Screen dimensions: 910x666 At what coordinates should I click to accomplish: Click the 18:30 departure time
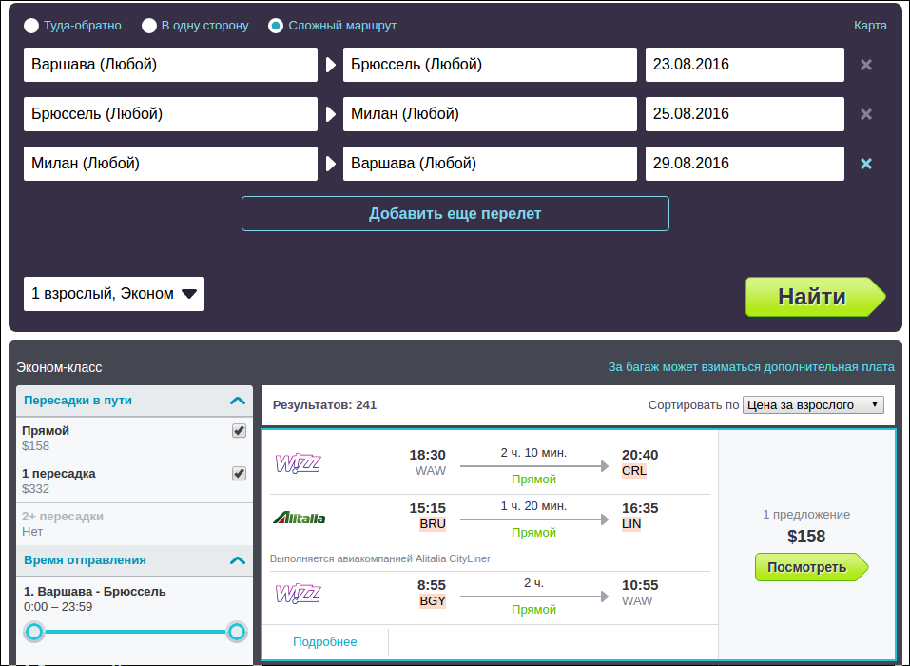pos(427,455)
